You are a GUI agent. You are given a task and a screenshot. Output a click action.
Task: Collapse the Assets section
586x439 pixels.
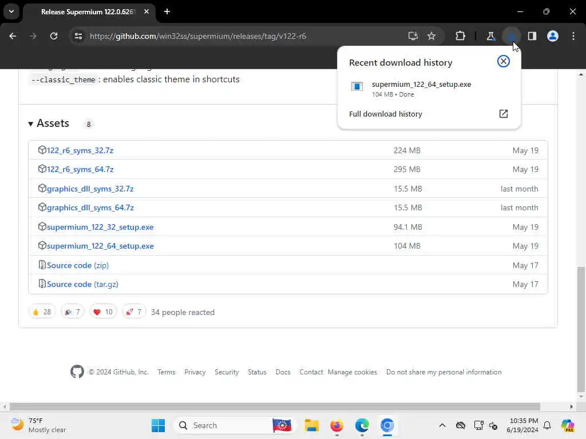point(49,123)
